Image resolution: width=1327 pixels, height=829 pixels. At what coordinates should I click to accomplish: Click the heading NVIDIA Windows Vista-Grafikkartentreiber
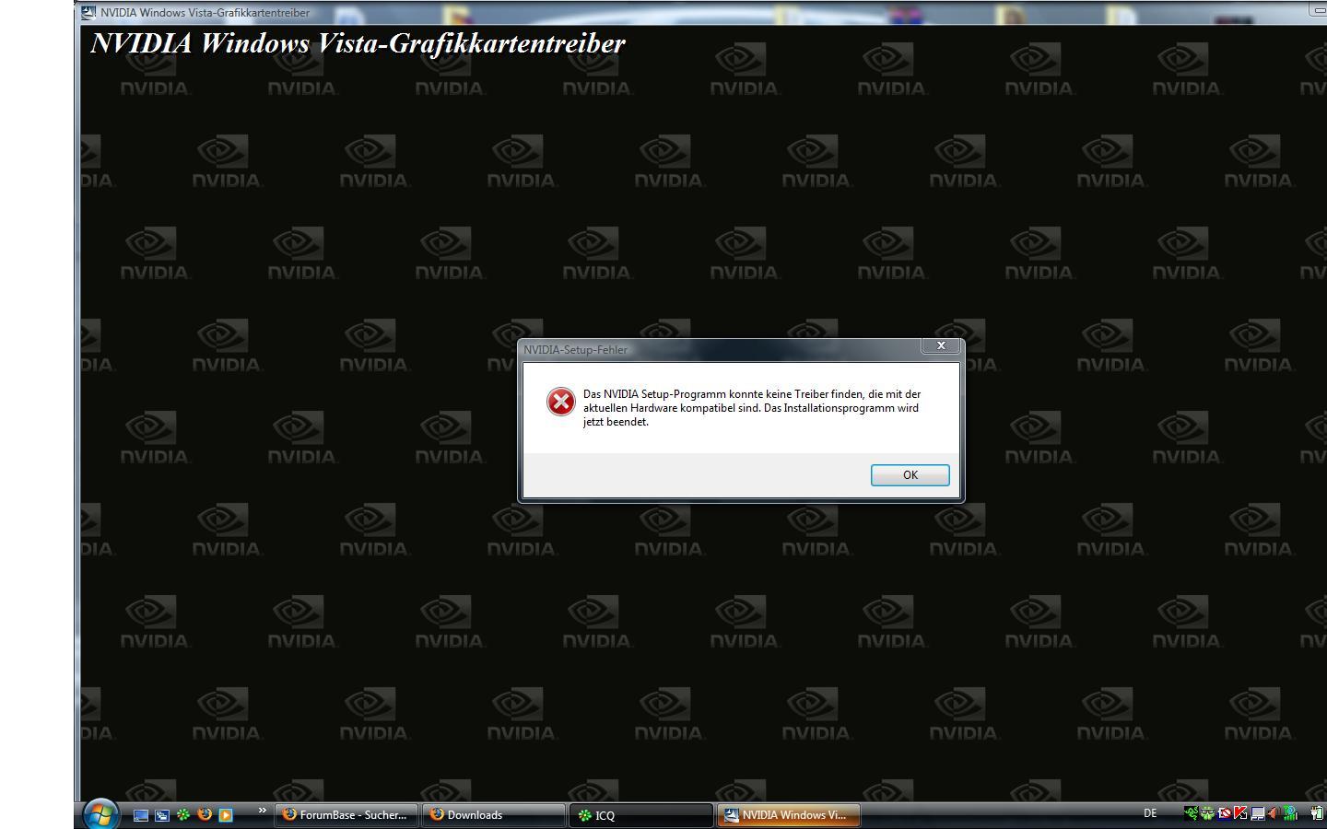pyautogui.click(x=358, y=43)
